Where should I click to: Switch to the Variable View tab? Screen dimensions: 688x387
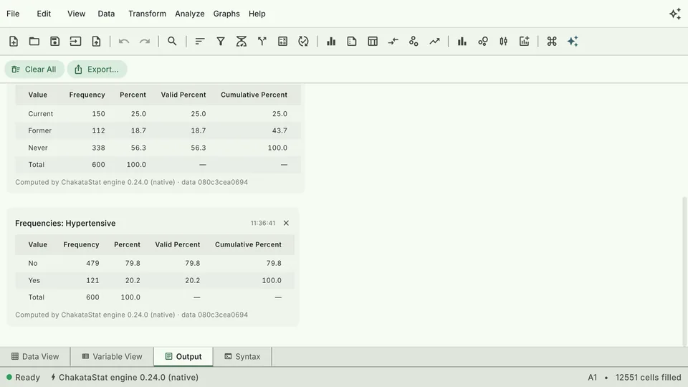(x=113, y=357)
